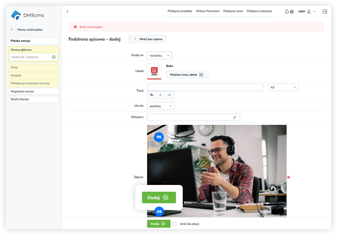Open Podepnij produkty menu item
The height and width of the screenshot is (235, 337).
pyautogui.click(x=180, y=11)
